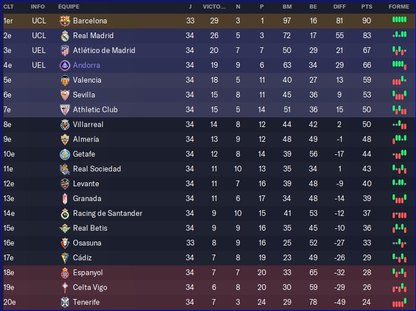
Task: Sort by the DIFF column header
Action: click(339, 7)
